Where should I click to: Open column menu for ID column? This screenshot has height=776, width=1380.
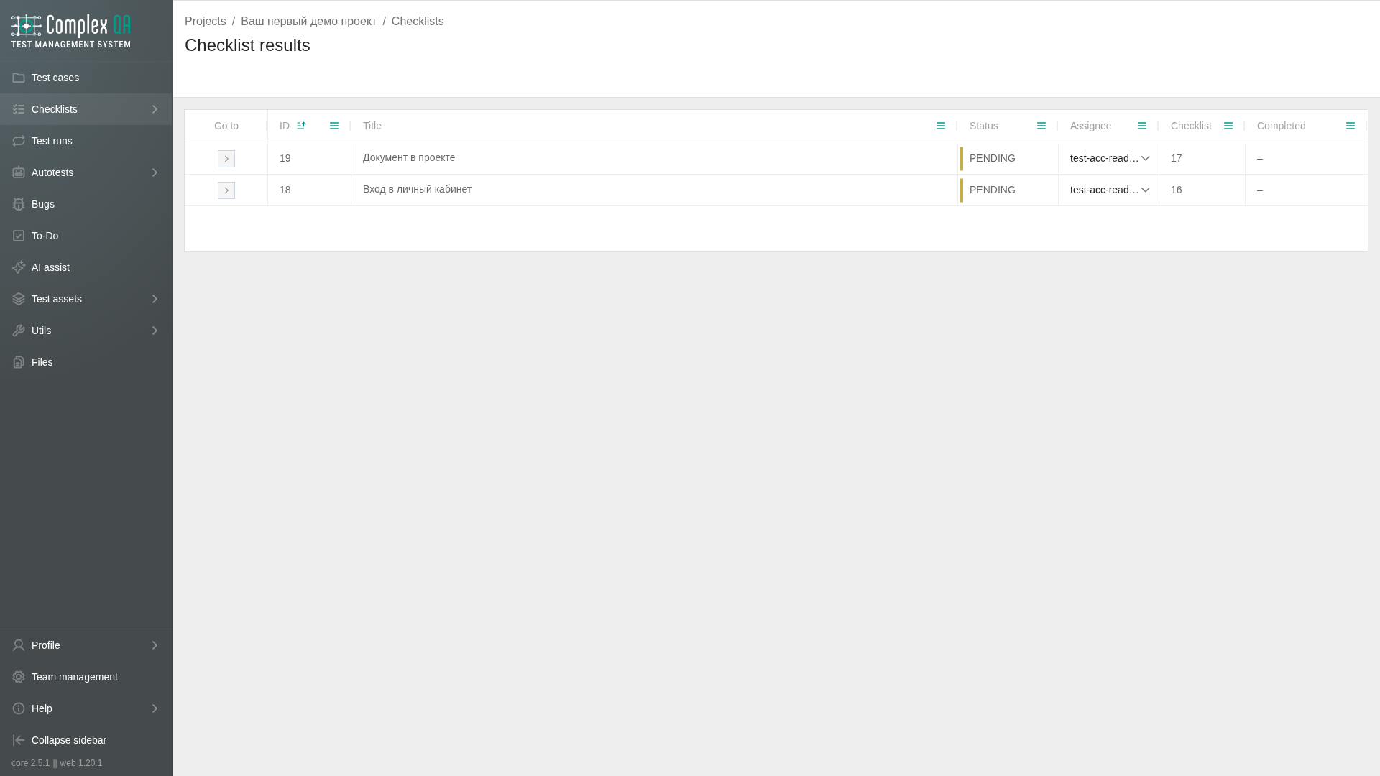click(x=334, y=126)
